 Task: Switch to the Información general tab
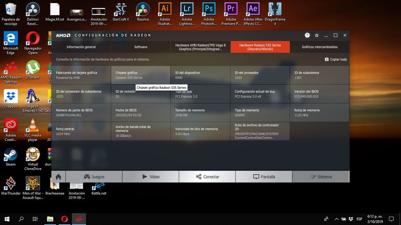(x=81, y=47)
